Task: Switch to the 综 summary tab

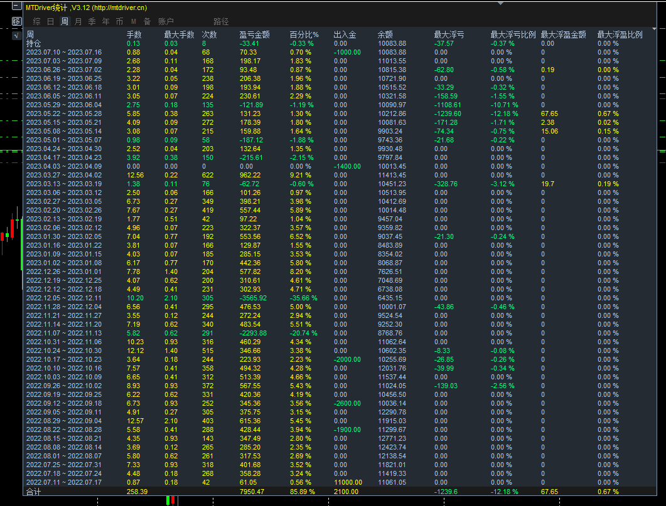Action: pyautogui.click(x=37, y=21)
